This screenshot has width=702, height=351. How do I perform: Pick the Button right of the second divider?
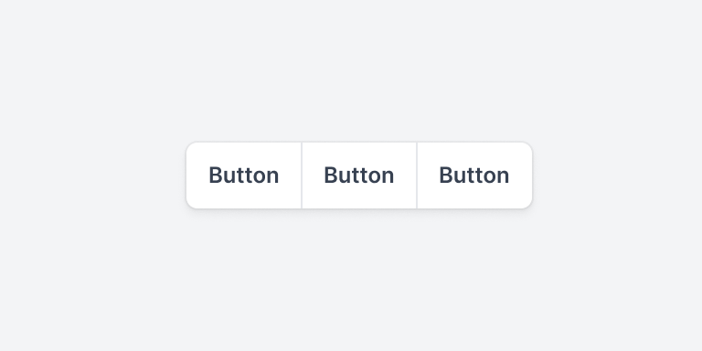[474, 175]
